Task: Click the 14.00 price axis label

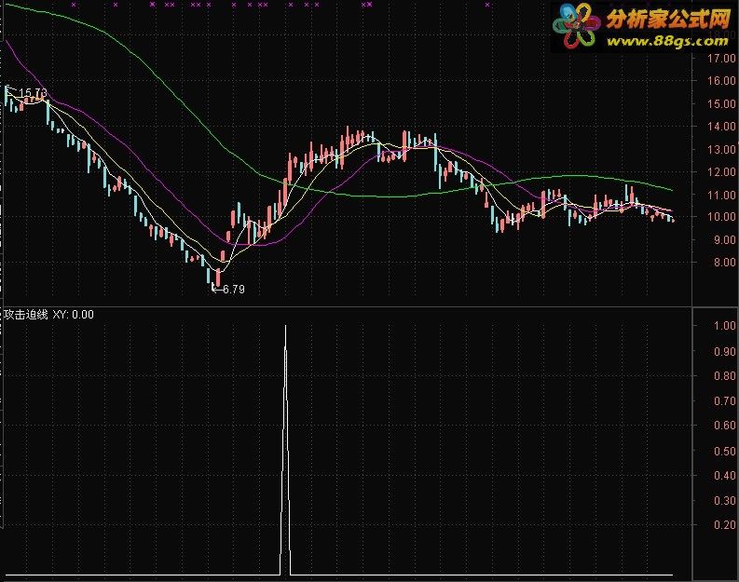Action: point(721,127)
